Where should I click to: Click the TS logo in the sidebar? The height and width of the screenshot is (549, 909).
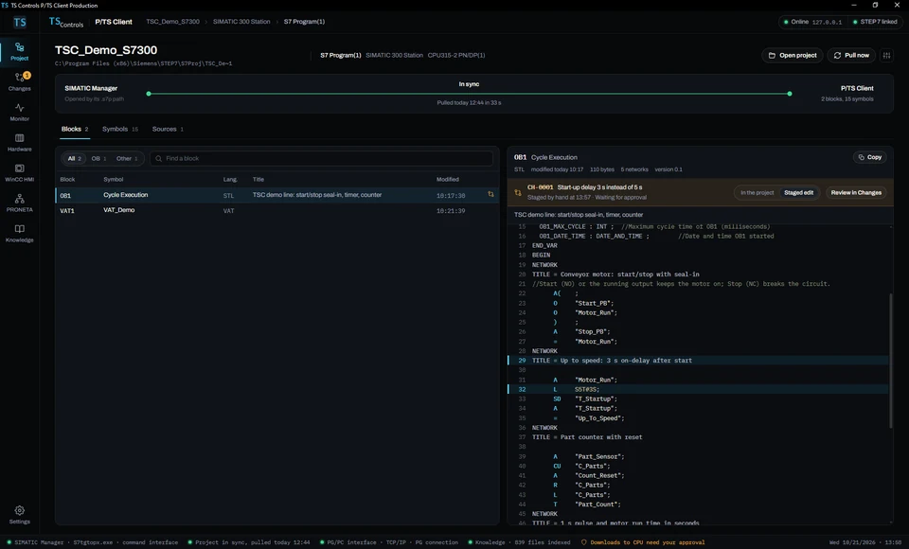pyautogui.click(x=20, y=22)
